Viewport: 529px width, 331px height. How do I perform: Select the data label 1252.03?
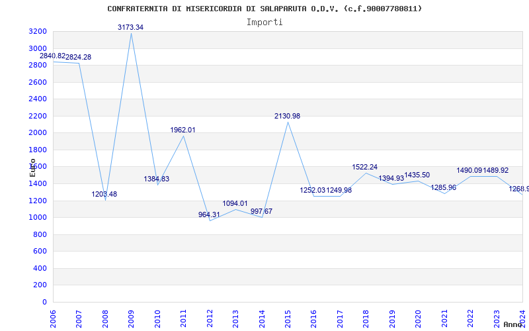coord(313,190)
